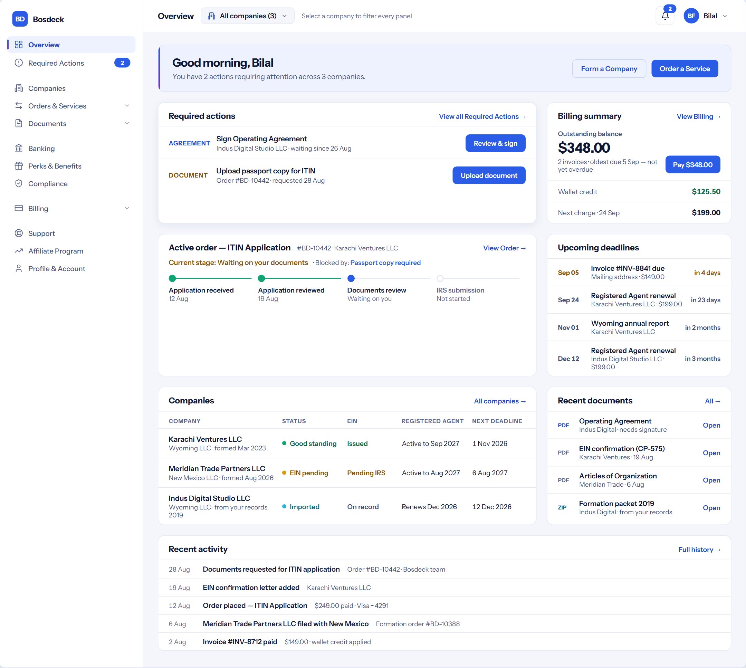
Task: Expand the Documents submenu chevron
Action: (x=127, y=123)
